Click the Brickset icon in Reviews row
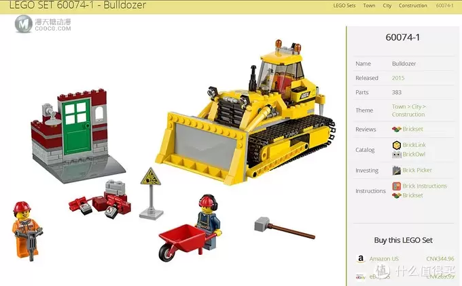 tap(397, 129)
